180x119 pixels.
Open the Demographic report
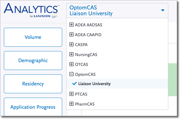(33, 60)
